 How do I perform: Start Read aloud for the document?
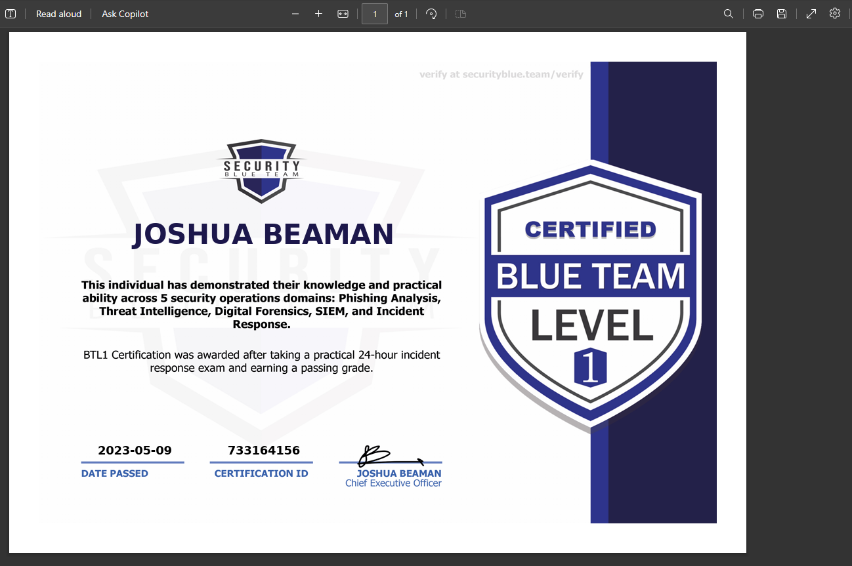(58, 13)
